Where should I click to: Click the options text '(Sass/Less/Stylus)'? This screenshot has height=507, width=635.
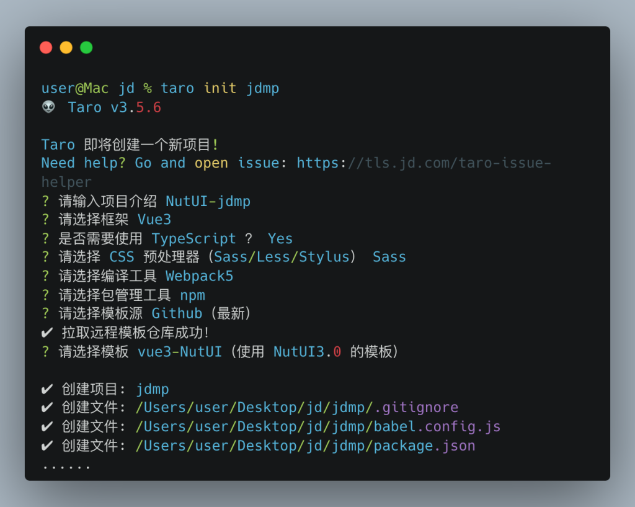282,257
